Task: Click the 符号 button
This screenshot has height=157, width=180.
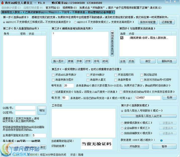Action: pyautogui.click(x=97, y=61)
